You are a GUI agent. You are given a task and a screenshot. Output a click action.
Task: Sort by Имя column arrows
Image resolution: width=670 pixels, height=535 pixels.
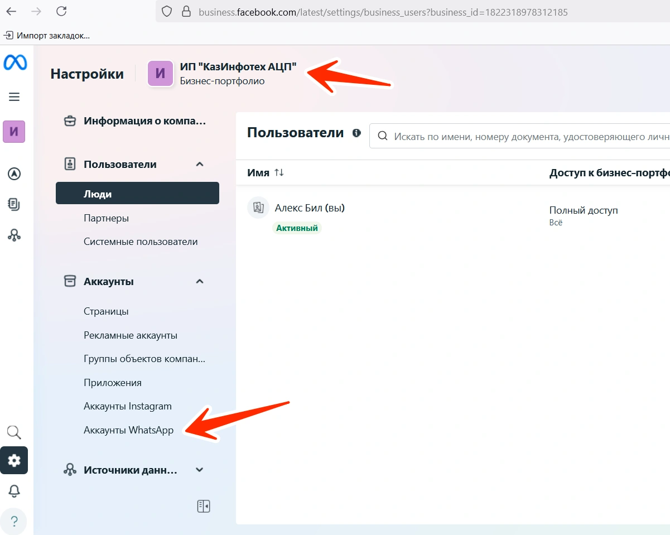pos(279,173)
